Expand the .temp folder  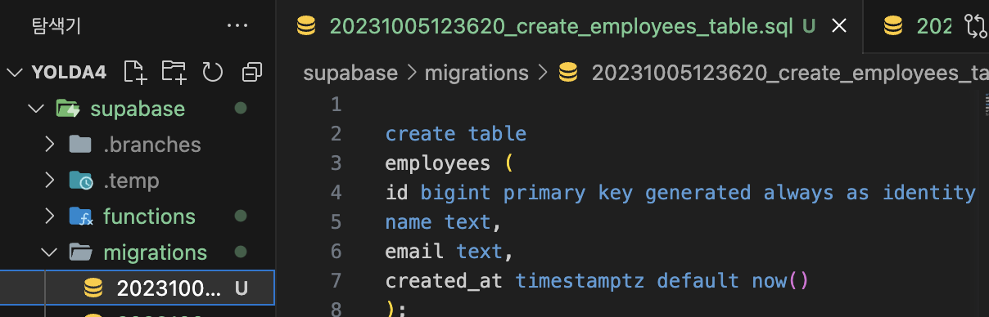pyautogui.click(x=50, y=181)
